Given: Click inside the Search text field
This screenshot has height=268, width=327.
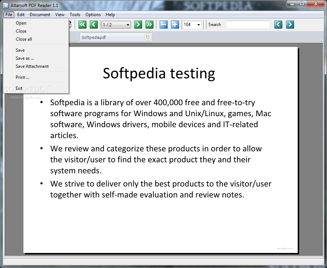Looking at the screenshot, I should 248,25.
